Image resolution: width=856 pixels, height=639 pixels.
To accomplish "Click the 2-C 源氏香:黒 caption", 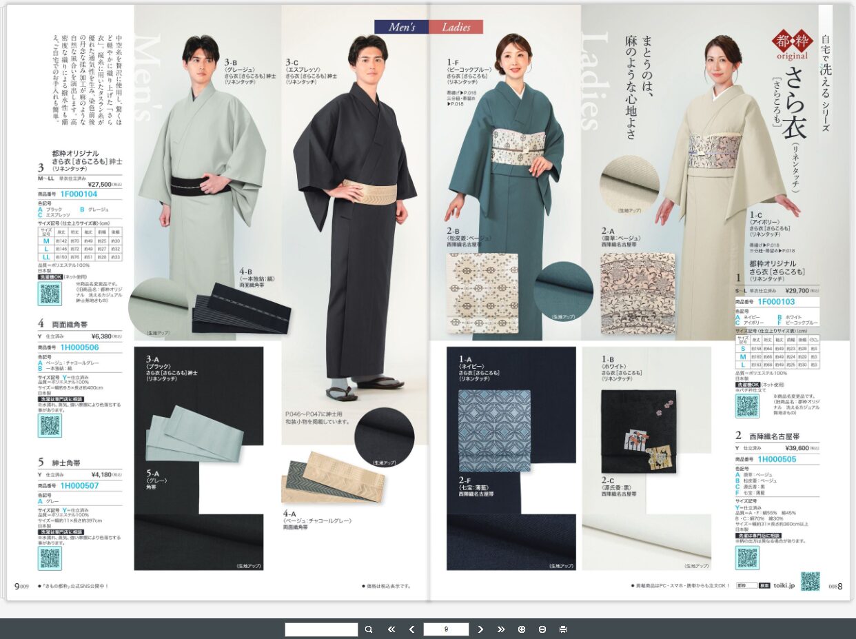I will click(619, 487).
